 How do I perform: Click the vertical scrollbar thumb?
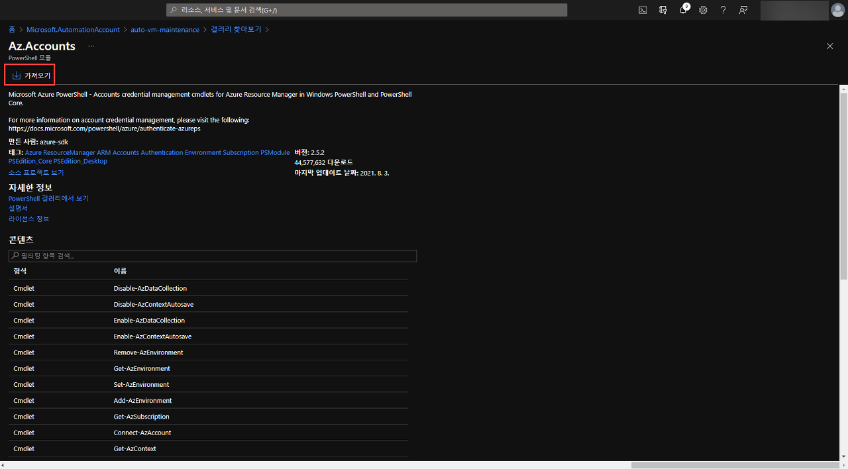pyautogui.click(x=844, y=185)
